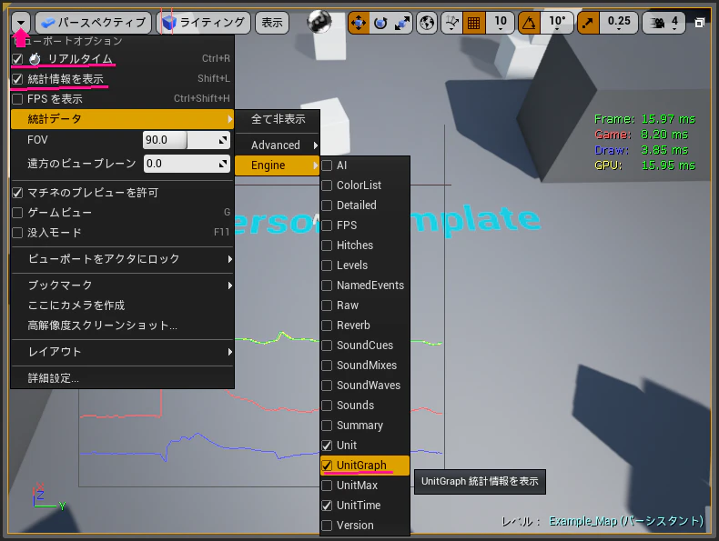
Task: Uncheck the UnitGraph stat checkbox
Action: (x=327, y=466)
